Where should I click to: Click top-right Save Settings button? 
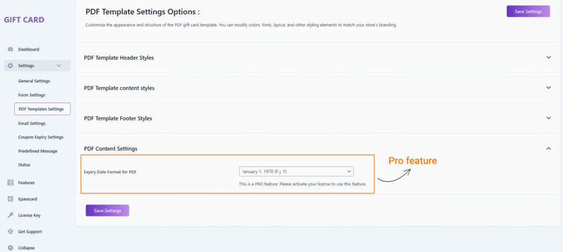pyautogui.click(x=528, y=12)
